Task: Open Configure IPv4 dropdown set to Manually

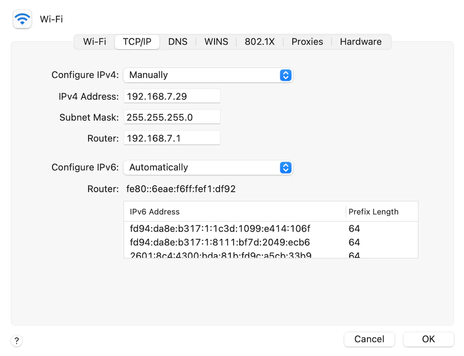Action: (208, 75)
